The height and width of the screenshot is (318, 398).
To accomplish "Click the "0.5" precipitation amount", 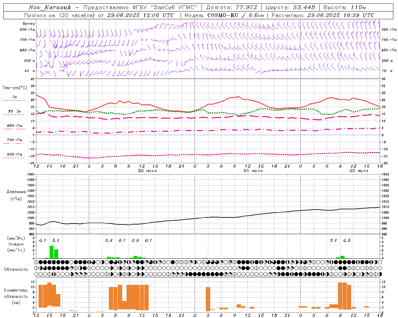I will (x=347, y=240).
